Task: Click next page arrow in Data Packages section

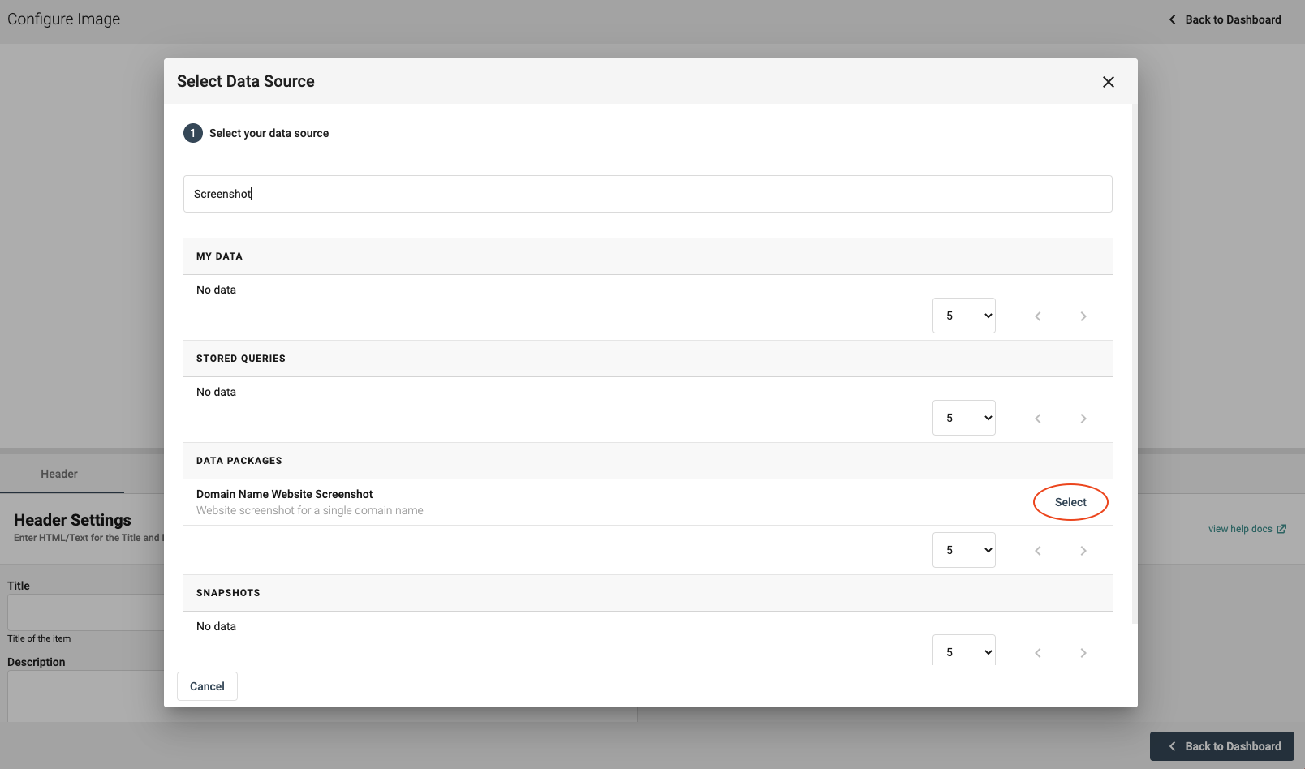Action: [1083, 551]
